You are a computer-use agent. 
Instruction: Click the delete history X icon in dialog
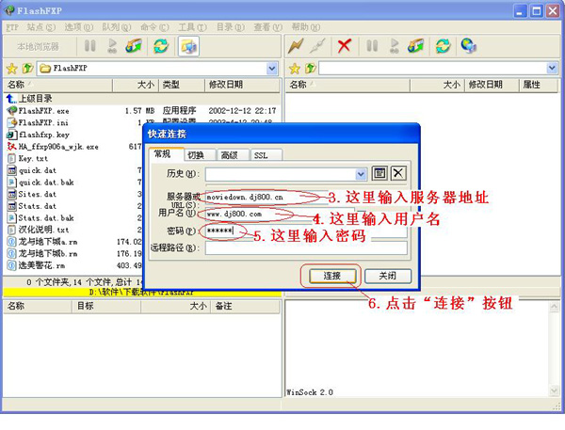398,173
